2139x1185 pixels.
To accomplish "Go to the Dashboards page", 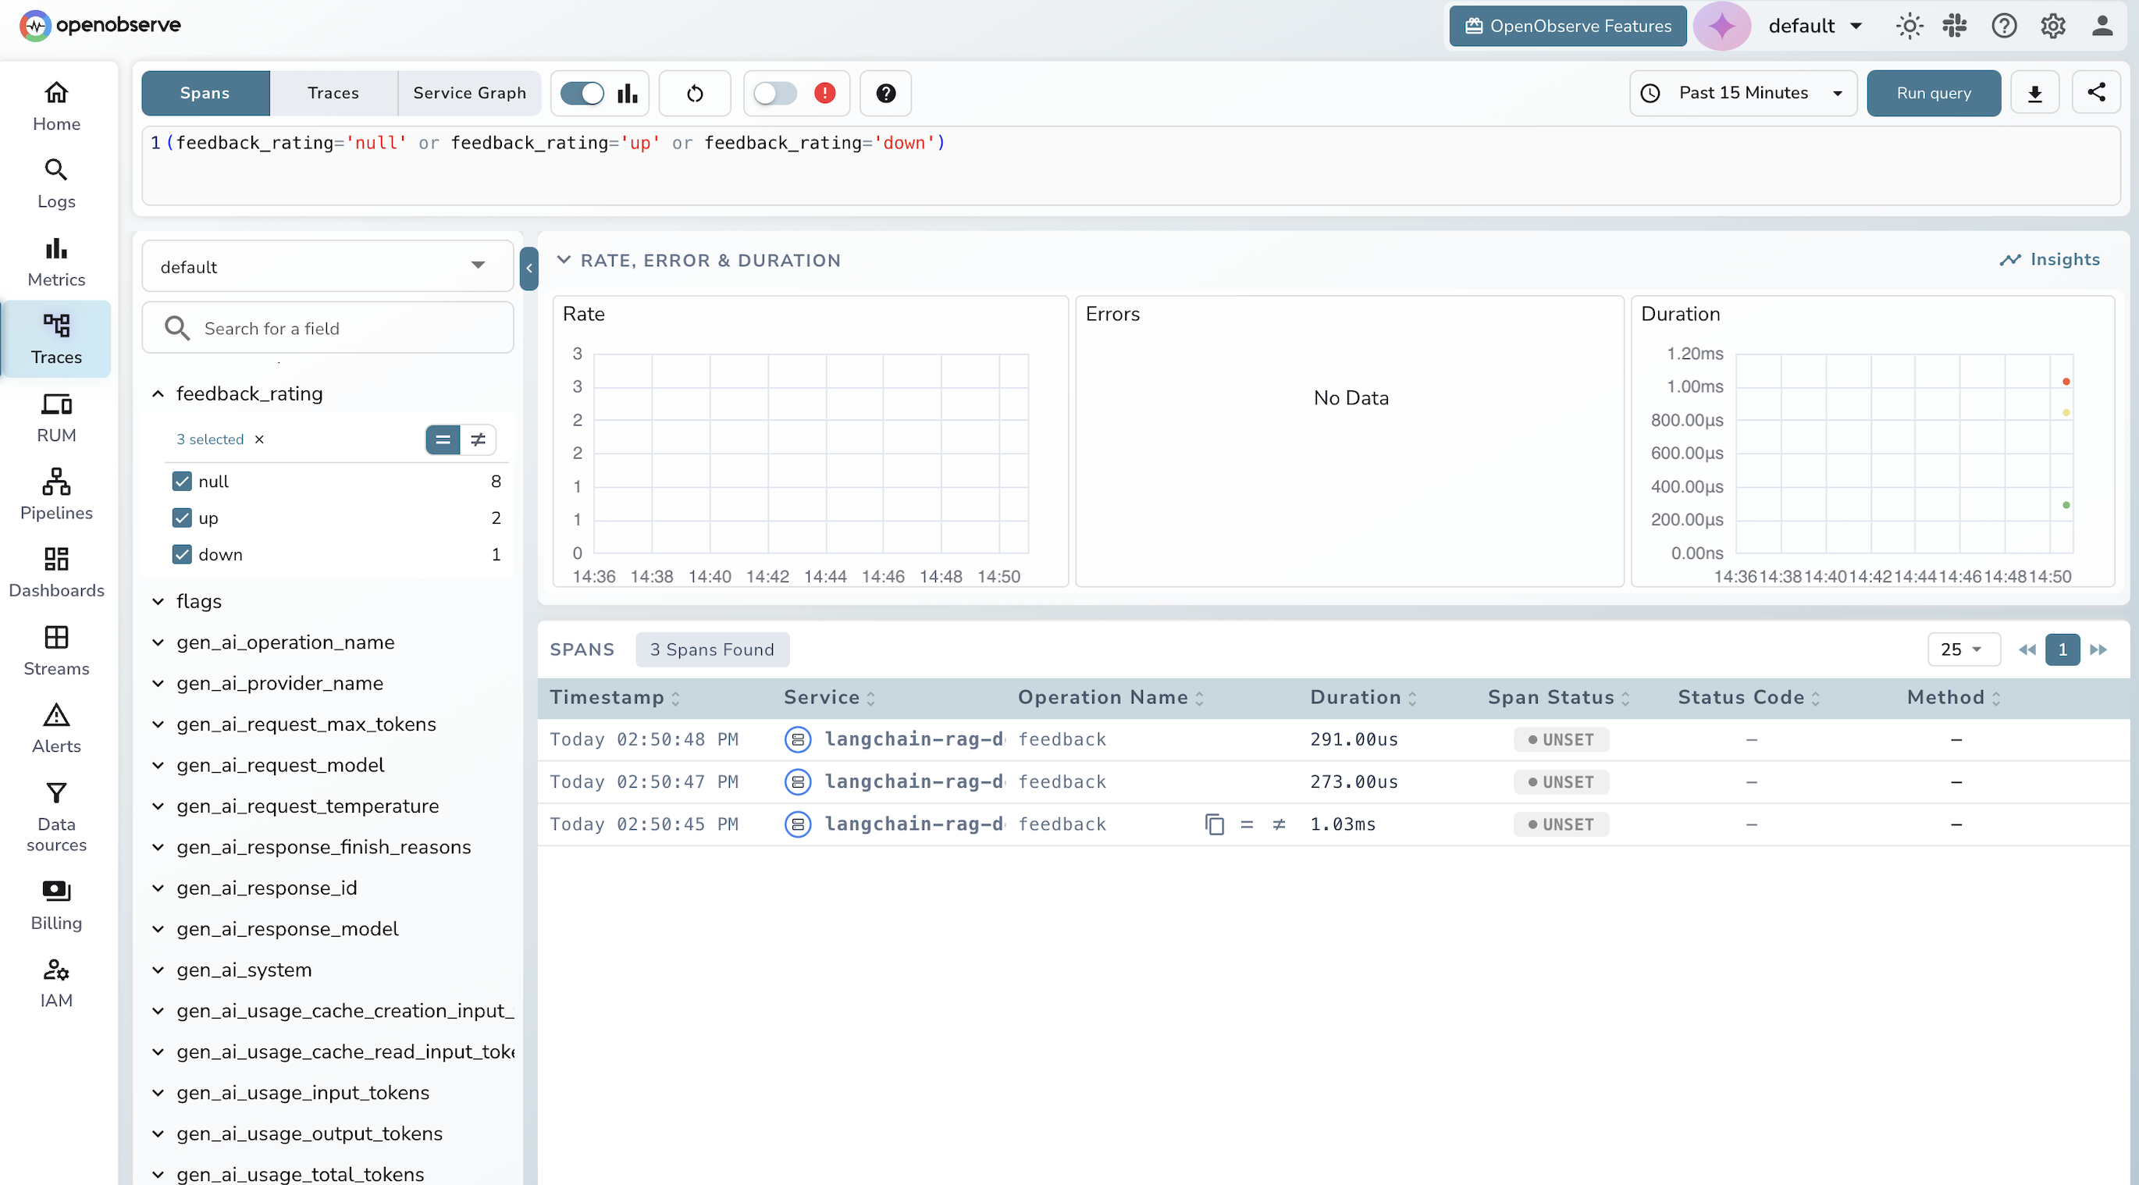I will tap(55, 571).
